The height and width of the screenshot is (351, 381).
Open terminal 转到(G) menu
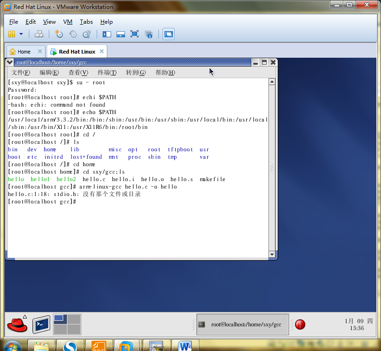(136, 73)
